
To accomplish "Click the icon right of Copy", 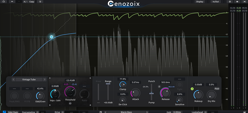I will [40, 1].
